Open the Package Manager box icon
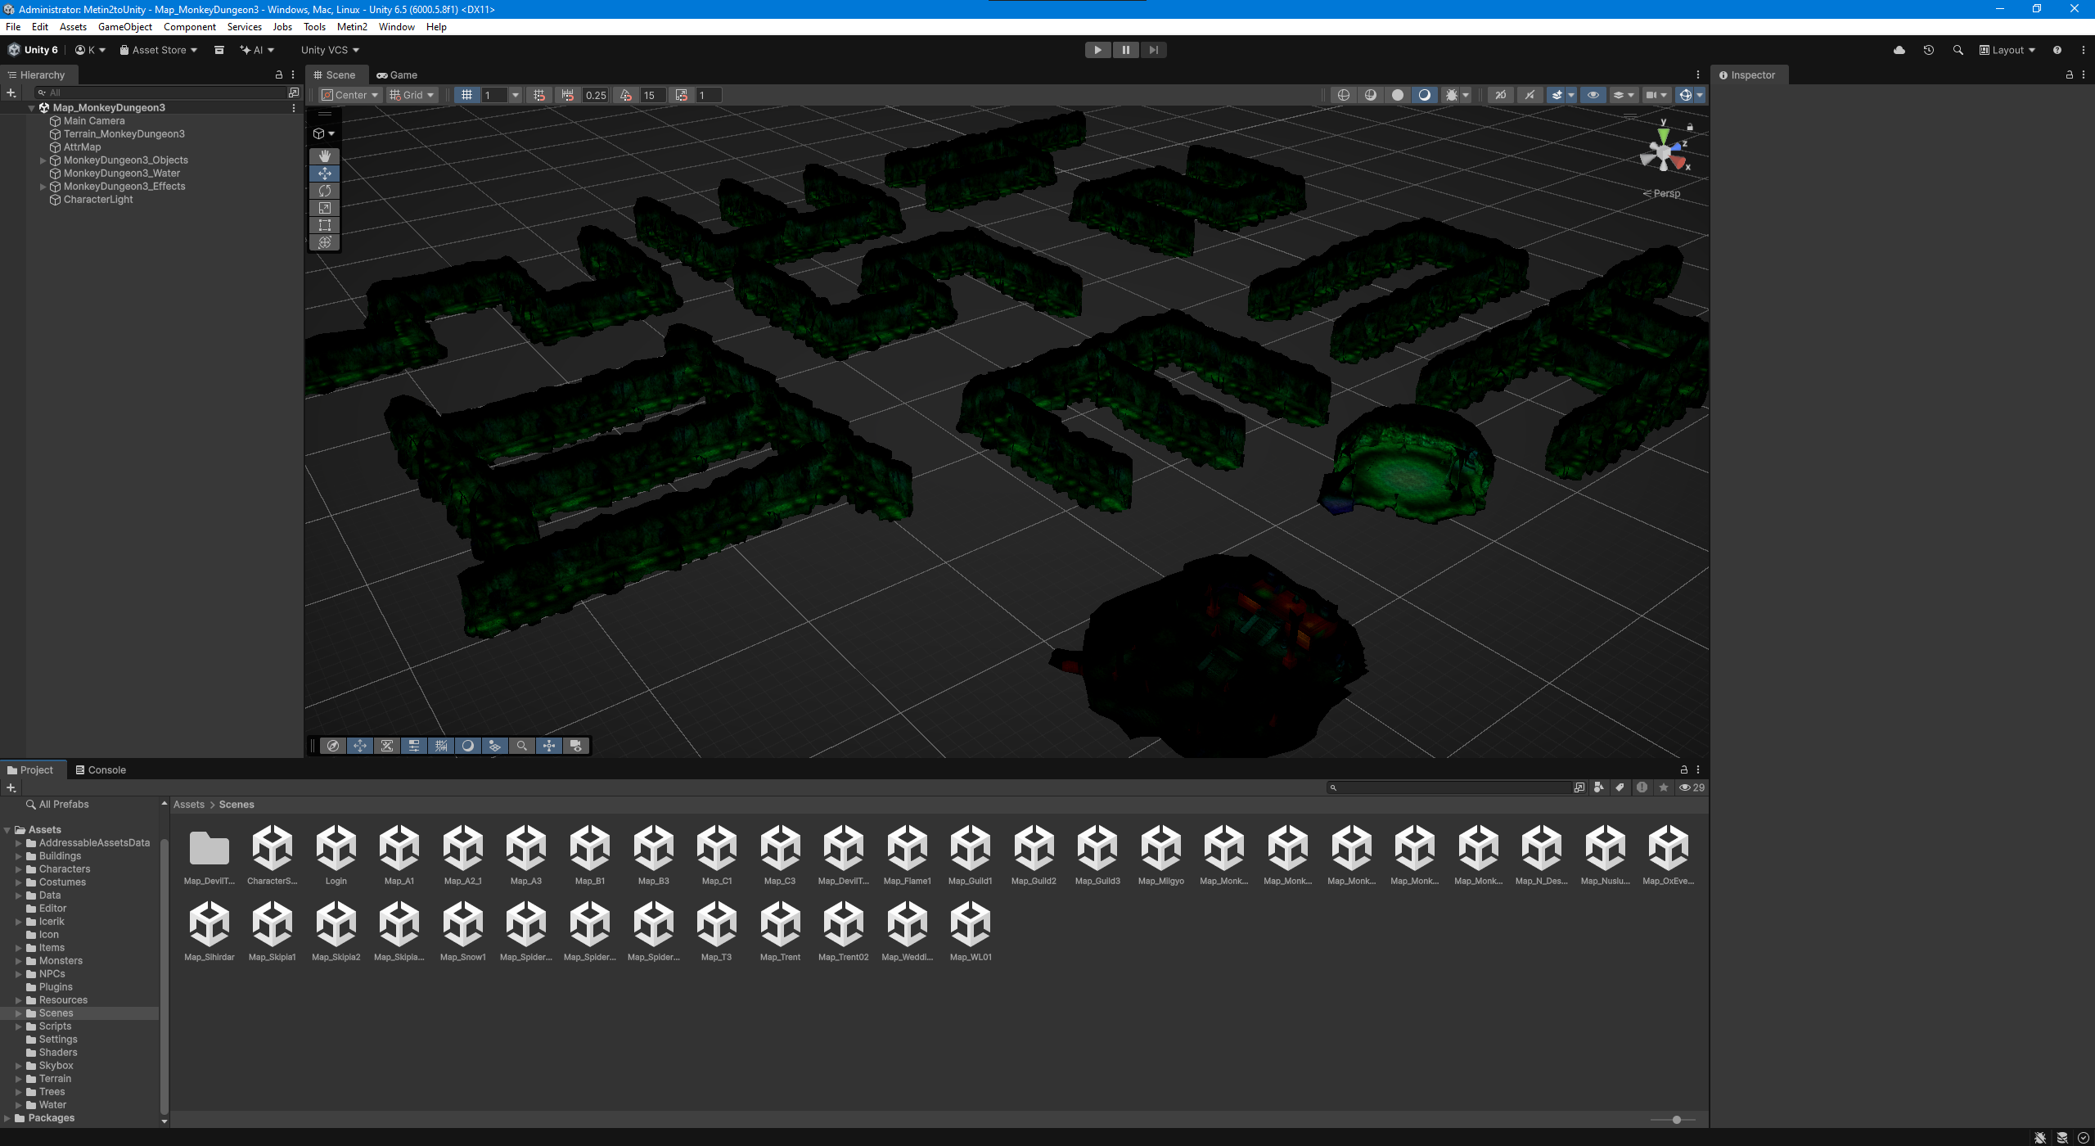 coord(219,50)
